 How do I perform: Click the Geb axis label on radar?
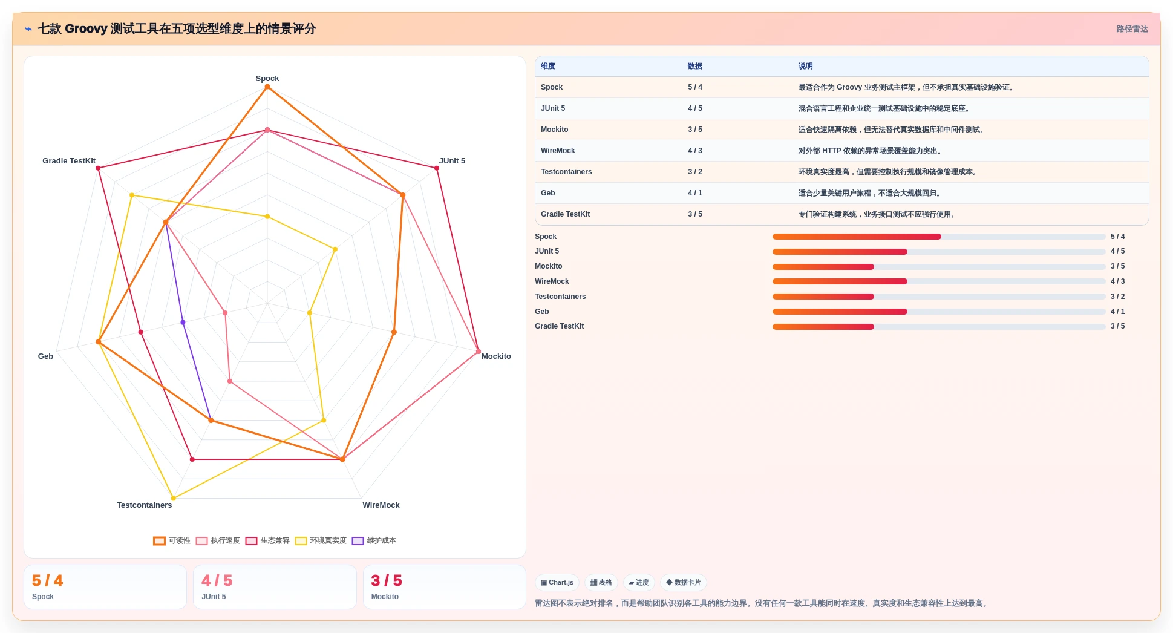45,356
